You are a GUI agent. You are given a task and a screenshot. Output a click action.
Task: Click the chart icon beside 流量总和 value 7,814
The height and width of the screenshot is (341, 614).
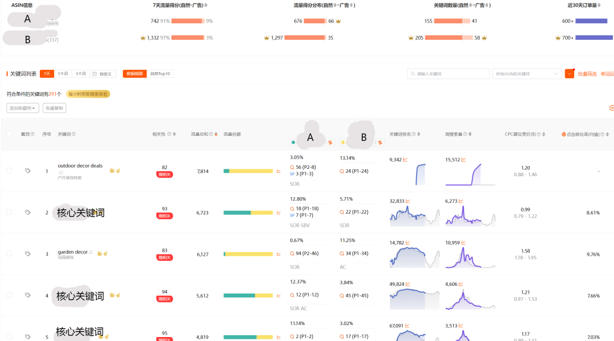click(278, 171)
